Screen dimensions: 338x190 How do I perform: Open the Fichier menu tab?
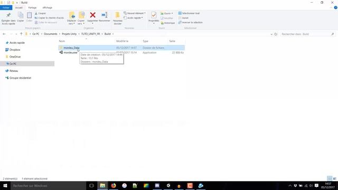tap(6, 7)
